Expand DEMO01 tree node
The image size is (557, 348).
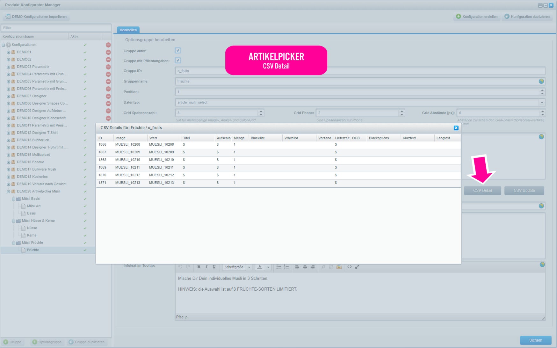click(9, 52)
